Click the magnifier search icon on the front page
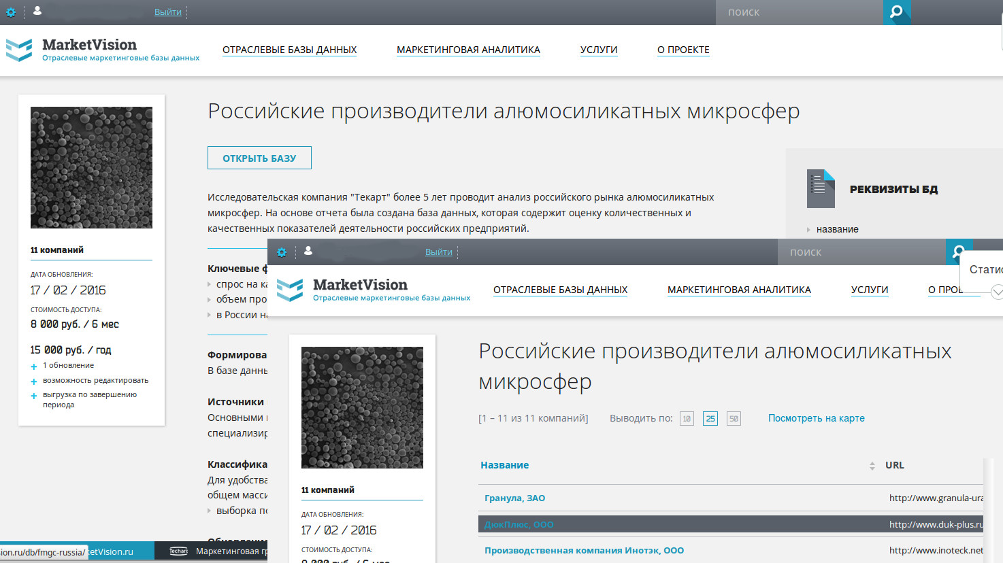This screenshot has width=1003, height=563. coord(959,252)
